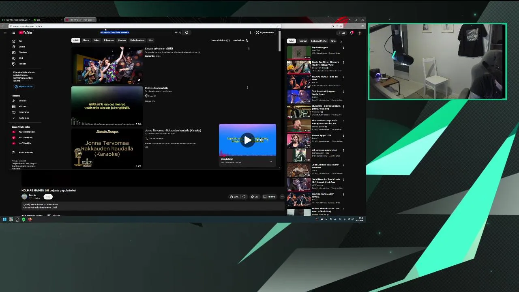Expand the miniplayer queue chevron
Screen dimensions: 519x292
pos(271,161)
